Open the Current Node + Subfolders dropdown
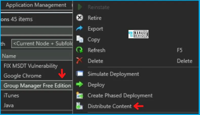Image resolution: width=200 pixels, height=115 pixels. pos(42,44)
